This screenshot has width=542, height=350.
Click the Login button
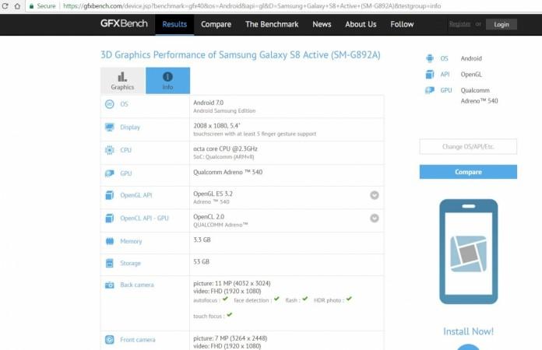tap(501, 24)
